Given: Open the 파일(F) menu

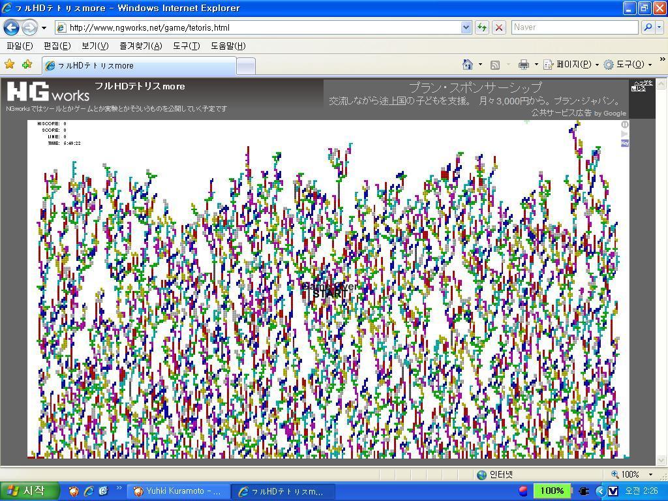Looking at the screenshot, I should click(x=20, y=46).
